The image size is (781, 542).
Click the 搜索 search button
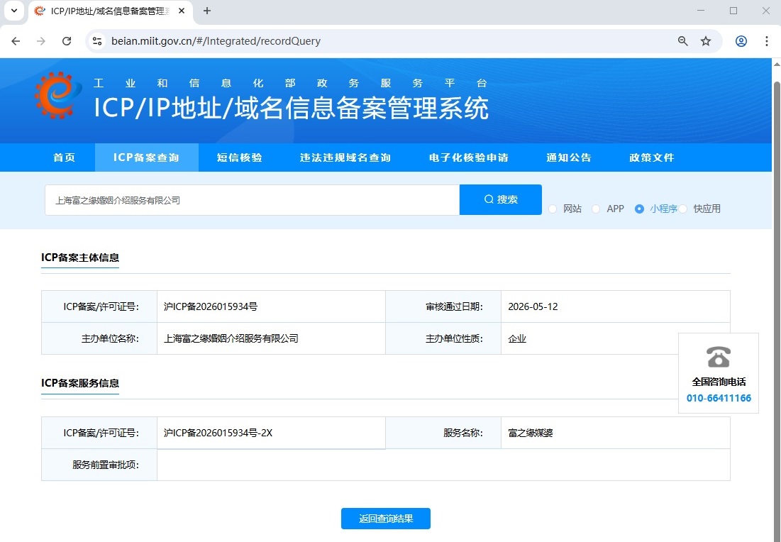[501, 200]
